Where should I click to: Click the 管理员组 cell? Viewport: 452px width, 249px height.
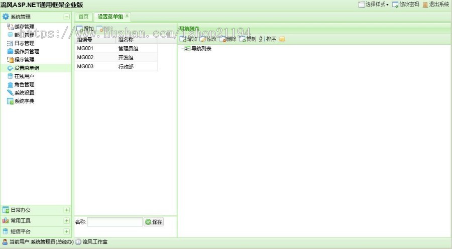pyautogui.click(x=128, y=48)
